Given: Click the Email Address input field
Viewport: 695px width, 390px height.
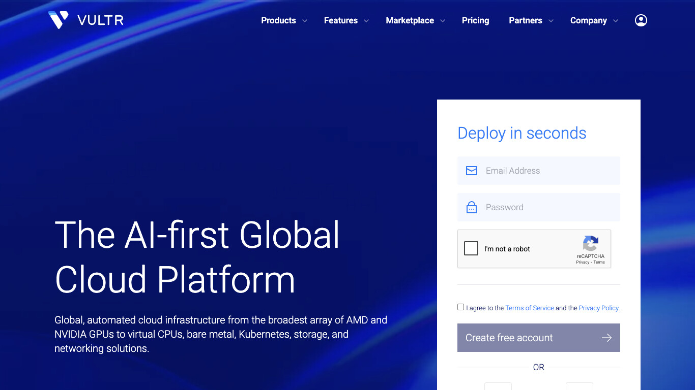Looking at the screenshot, I should tap(539, 171).
